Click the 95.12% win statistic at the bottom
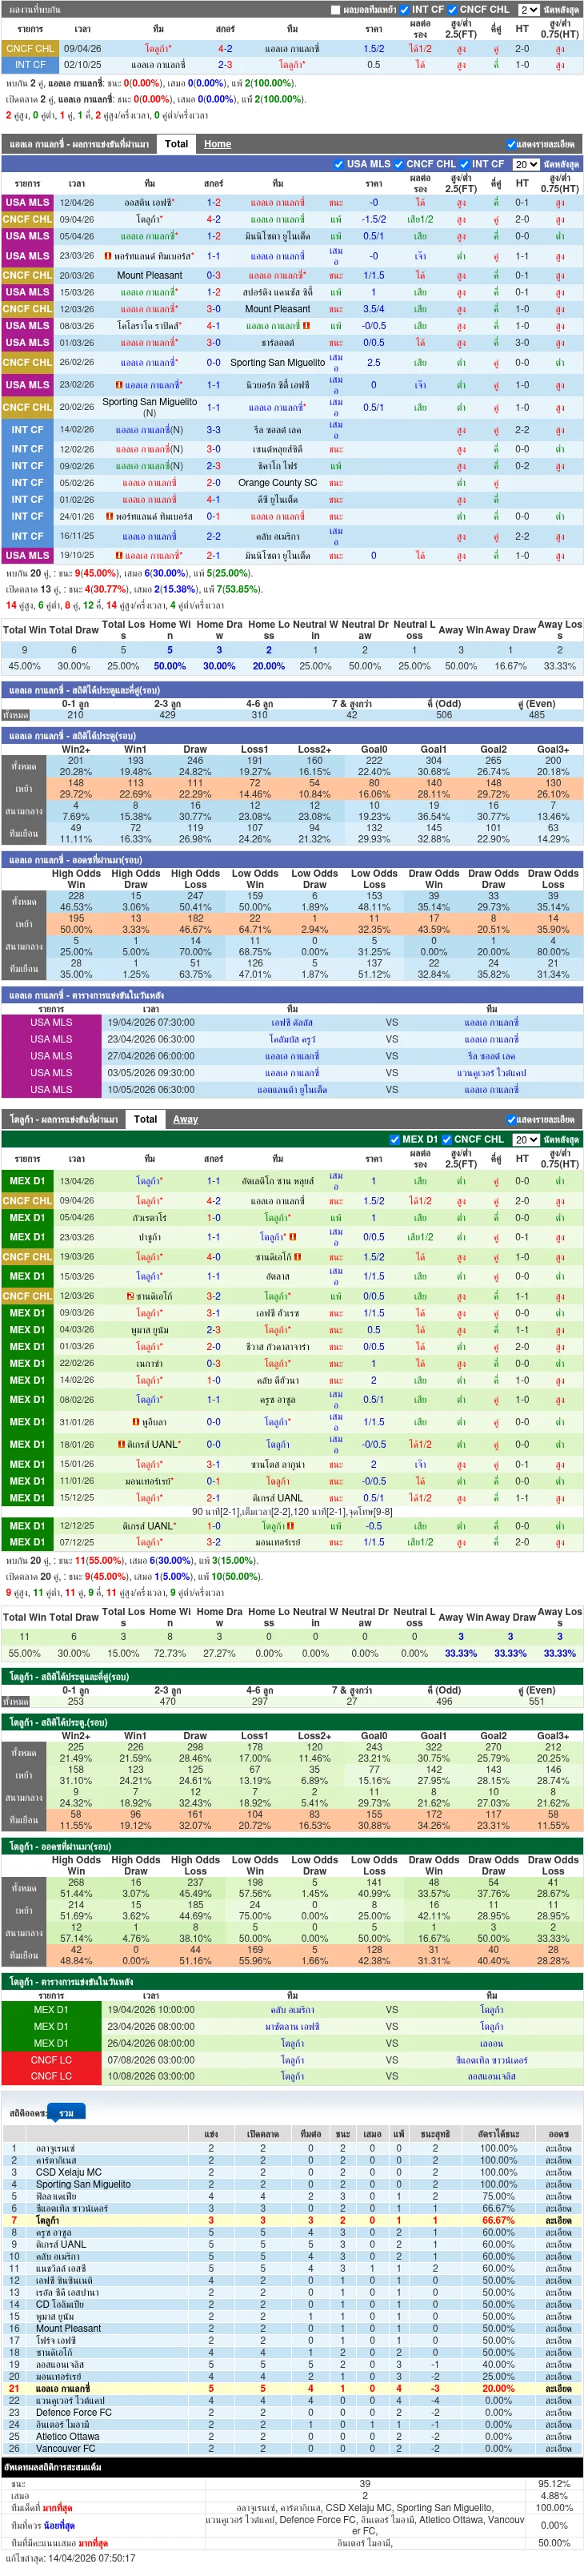The image size is (584, 2576). (x=554, y=2484)
